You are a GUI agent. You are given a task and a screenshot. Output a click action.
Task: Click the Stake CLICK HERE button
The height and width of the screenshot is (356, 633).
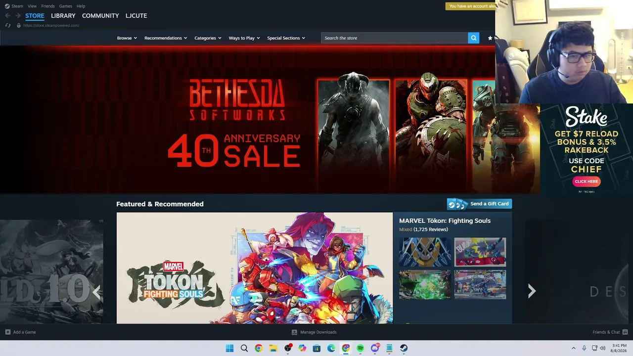point(587,181)
